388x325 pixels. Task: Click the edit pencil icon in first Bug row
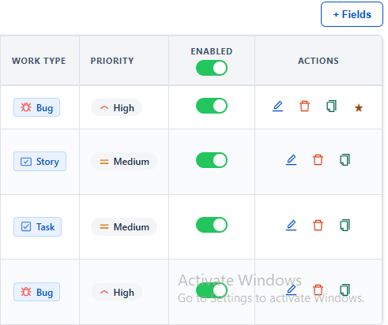[277, 106]
